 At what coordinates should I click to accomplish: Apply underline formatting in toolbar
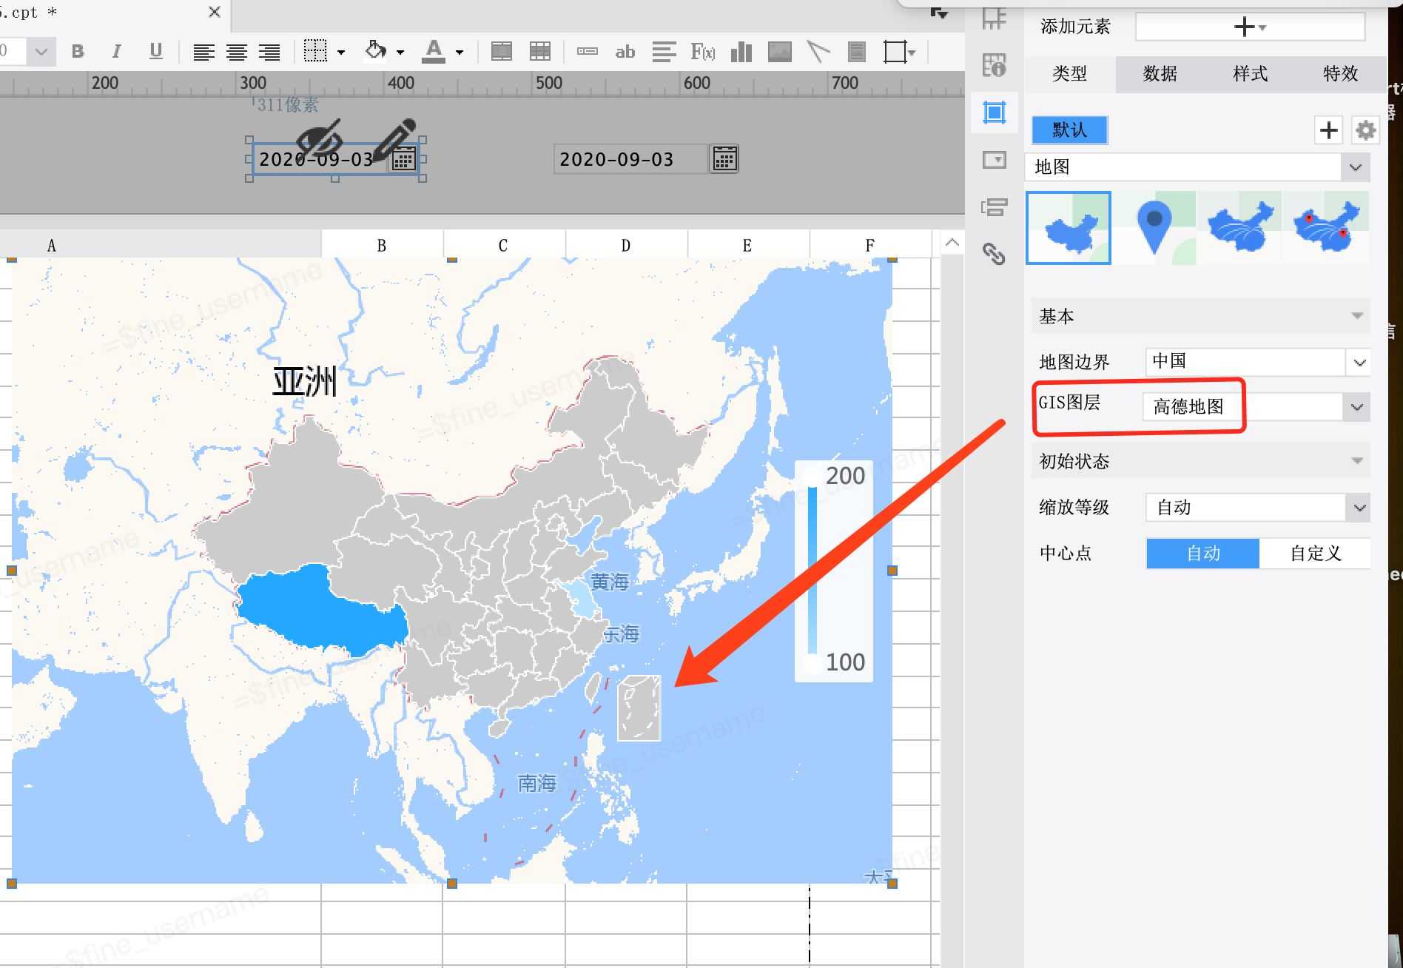click(155, 51)
